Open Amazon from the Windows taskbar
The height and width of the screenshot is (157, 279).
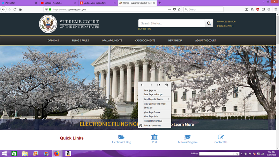(x=68, y=154)
